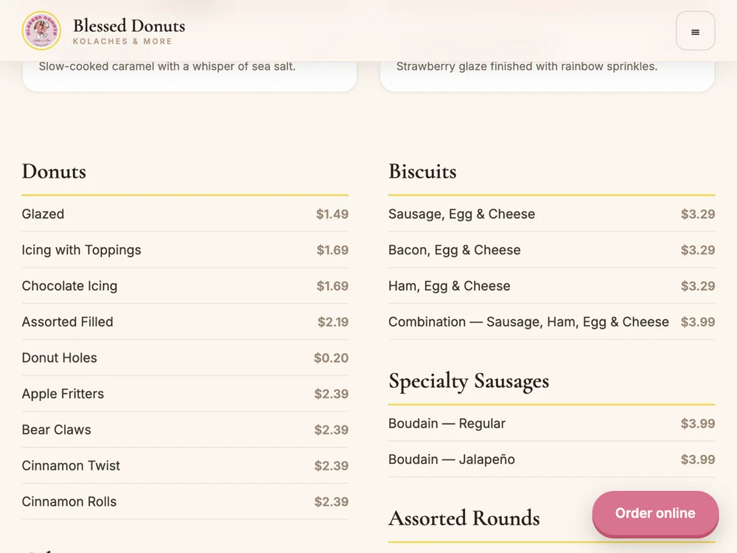Click the $3.29 Bacon, Egg & Cheese price
737x553 pixels.
[x=698, y=250]
